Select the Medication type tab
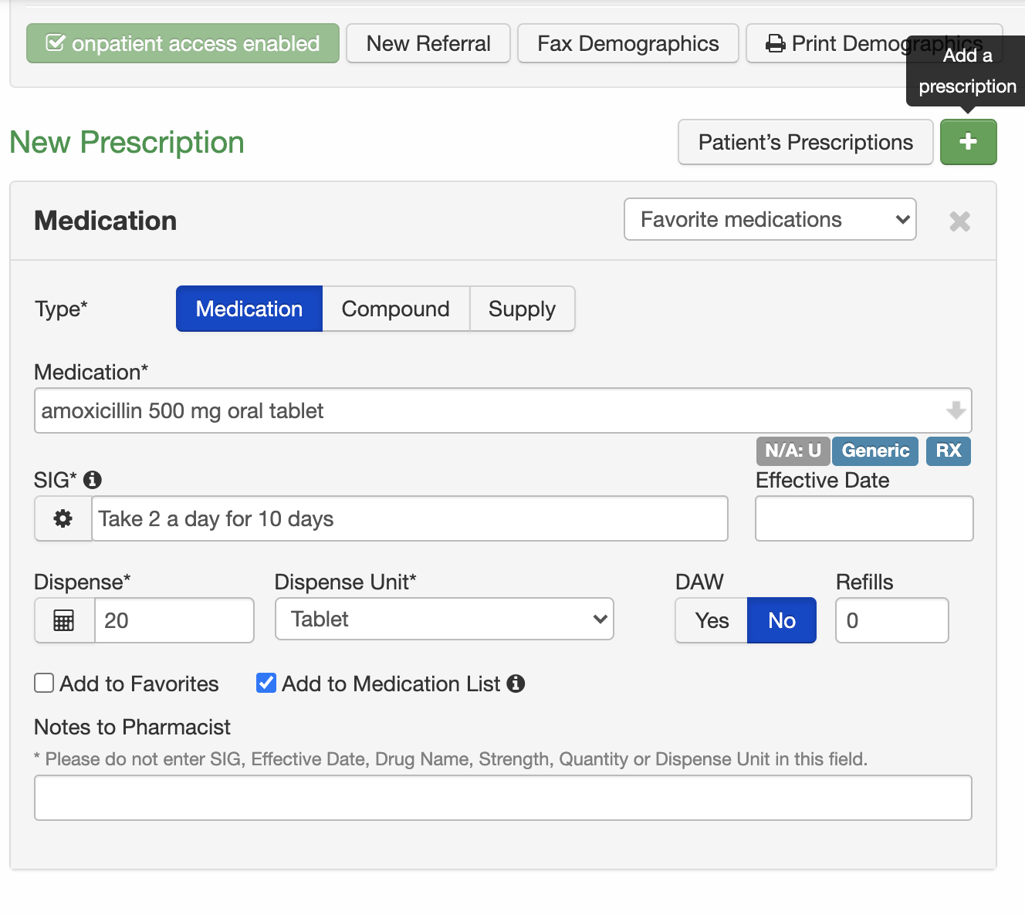 [x=249, y=309]
